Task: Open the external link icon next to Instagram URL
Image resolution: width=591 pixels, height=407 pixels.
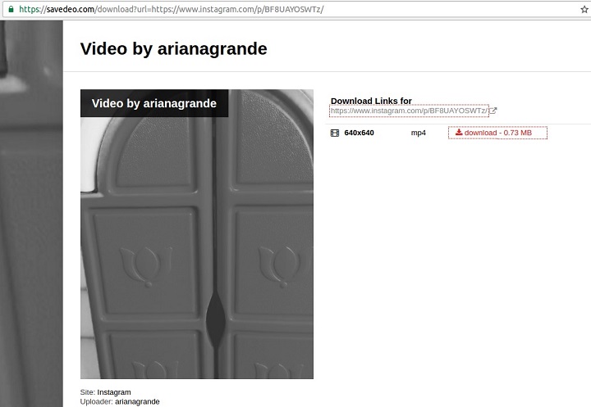Action: pos(493,111)
